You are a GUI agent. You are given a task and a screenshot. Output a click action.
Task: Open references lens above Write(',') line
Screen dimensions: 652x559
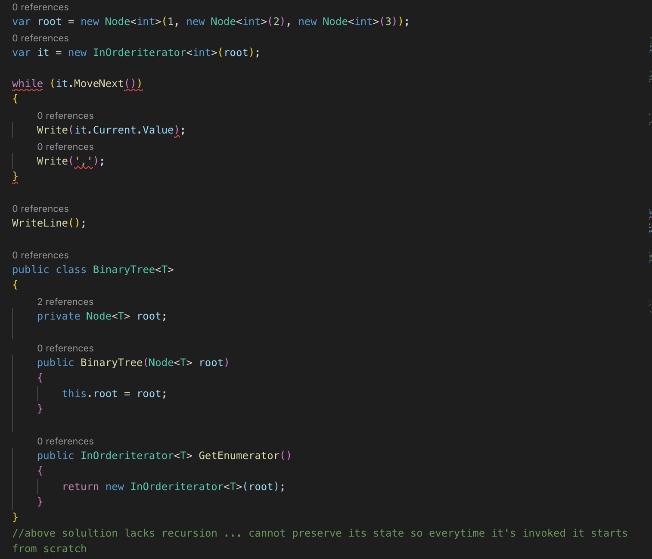pyautogui.click(x=65, y=147)
